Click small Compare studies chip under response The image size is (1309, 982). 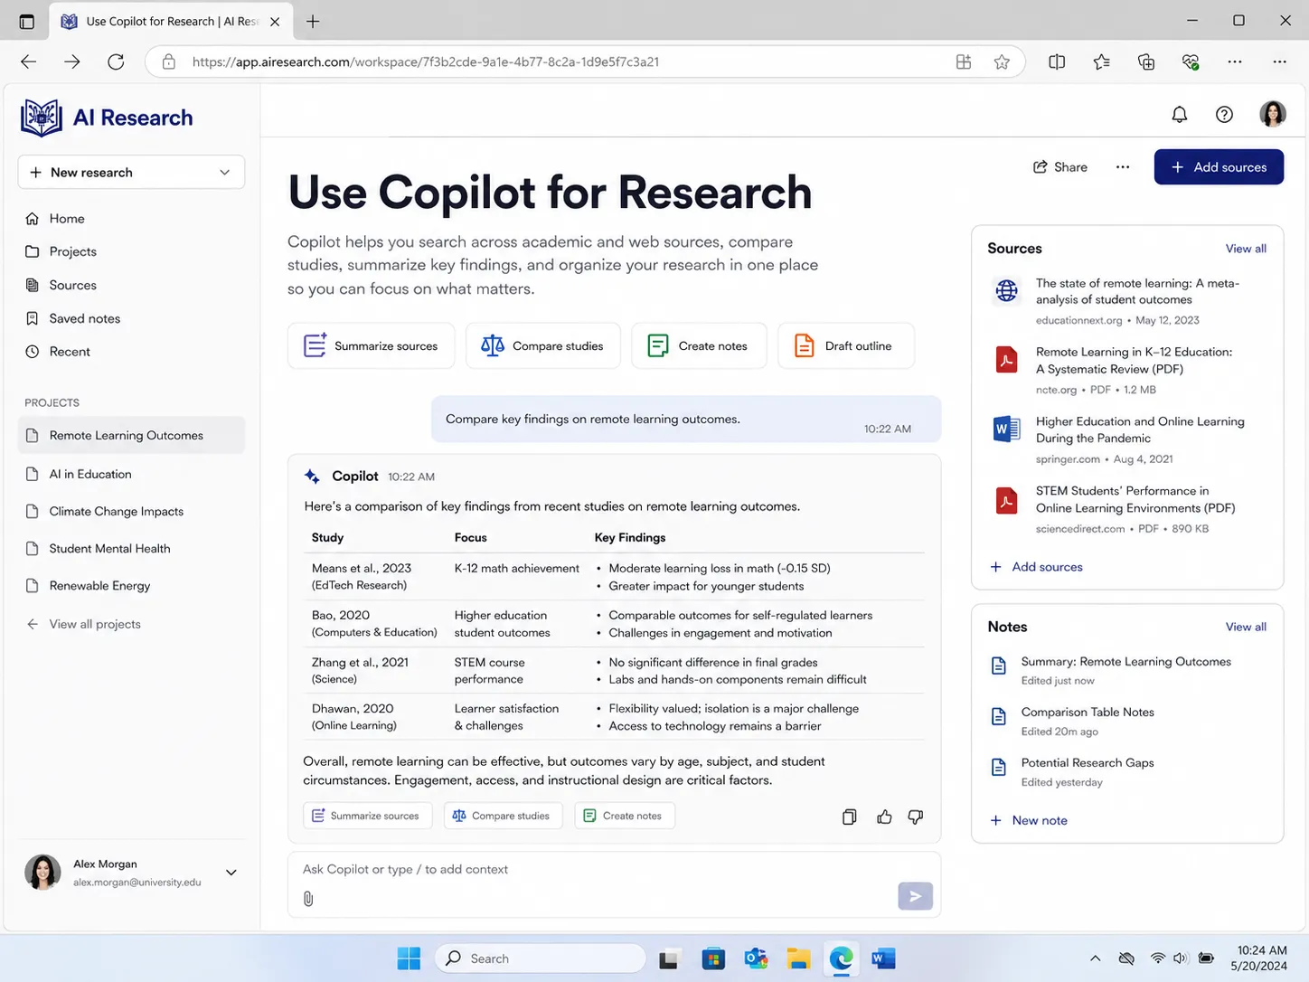[x=503, y=816]
